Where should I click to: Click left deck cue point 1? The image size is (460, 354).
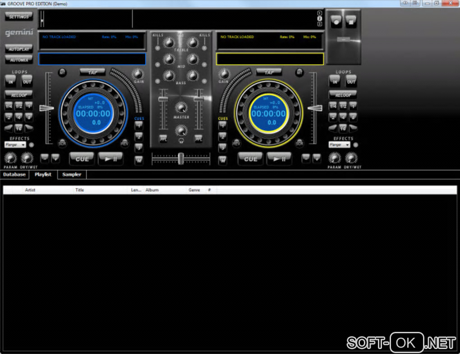coord(139,126)
